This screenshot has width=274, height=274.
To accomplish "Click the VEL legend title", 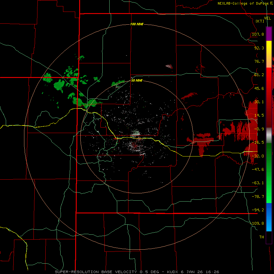I will (267, 18).
